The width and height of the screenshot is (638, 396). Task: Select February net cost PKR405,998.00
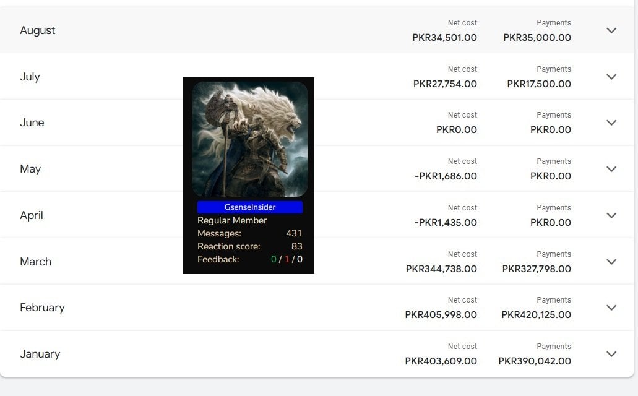click(441, 315)
